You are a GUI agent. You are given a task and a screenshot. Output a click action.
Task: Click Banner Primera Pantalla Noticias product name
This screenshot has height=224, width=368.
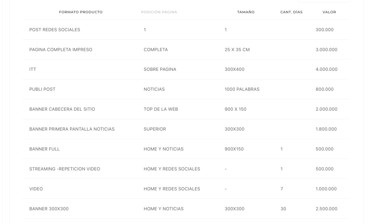click(72, 129)
